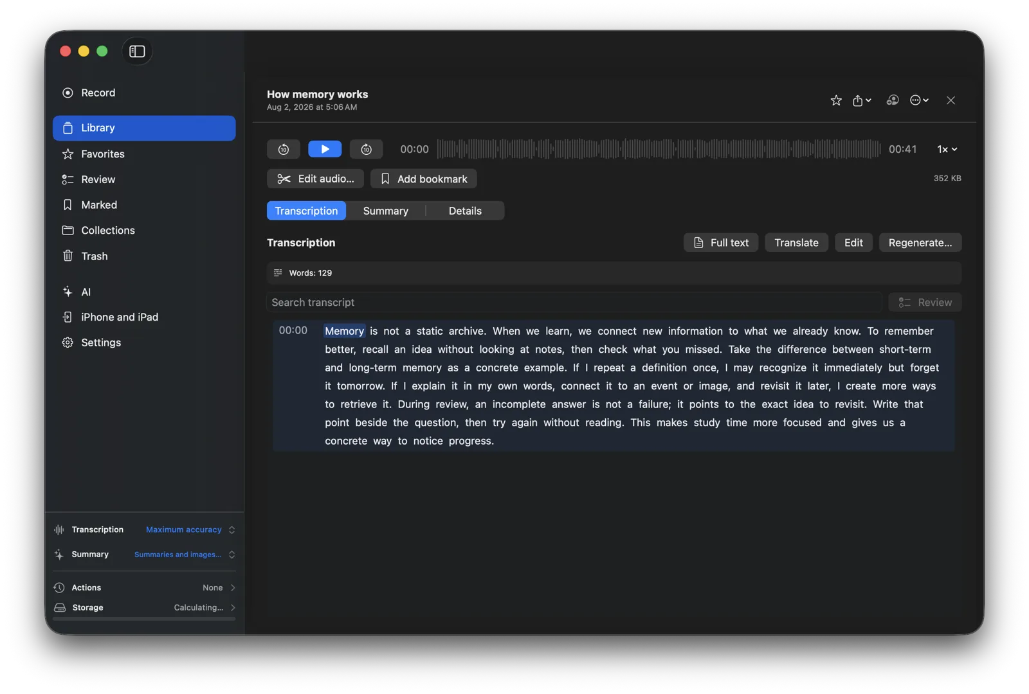This screenshot has width=1029, height=694.
Task: Click the speakers person icon
Action: (892, 100)
